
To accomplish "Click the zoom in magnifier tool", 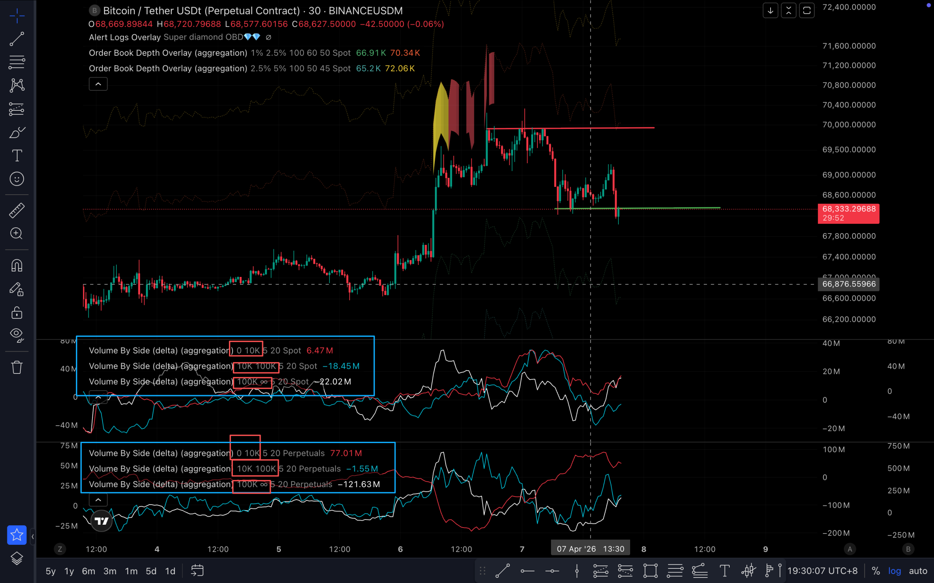I will pos(16,234).
